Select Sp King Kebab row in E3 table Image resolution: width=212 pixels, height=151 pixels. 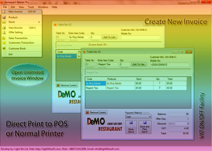136,83
